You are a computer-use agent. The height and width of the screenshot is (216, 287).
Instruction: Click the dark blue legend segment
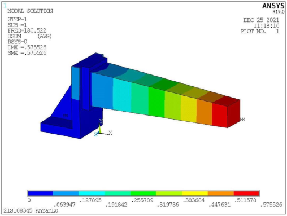coord(40,193)
